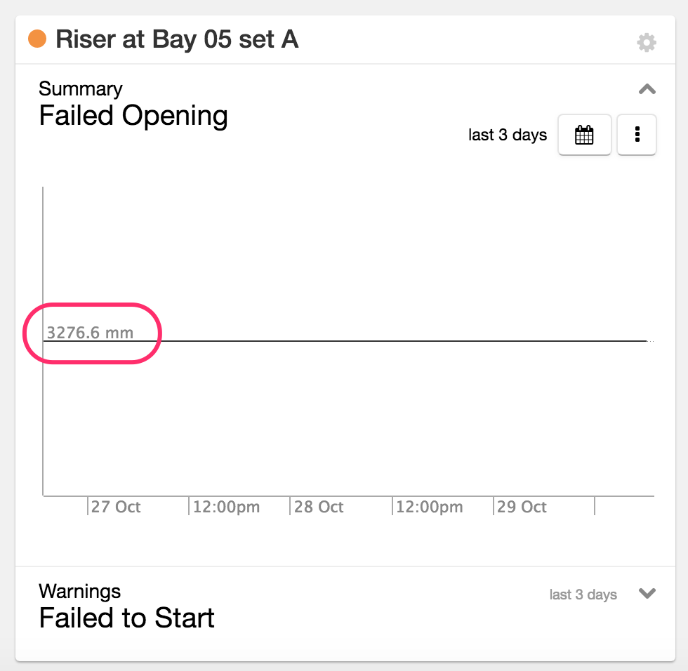Click the 'last 3 days' label beside the calendar

508,135
